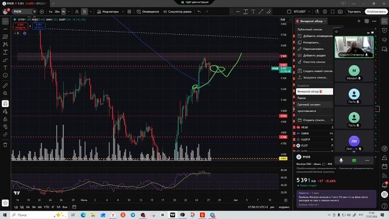Open the calendar icon in right sidebar
This screenshot has height=219, width=389.
(x=384, y=166)
